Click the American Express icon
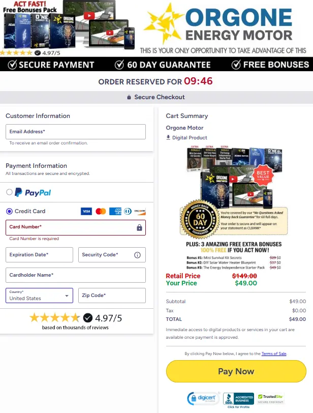The height and width of the screenshot is (413, 313). [x=117, y=211]
